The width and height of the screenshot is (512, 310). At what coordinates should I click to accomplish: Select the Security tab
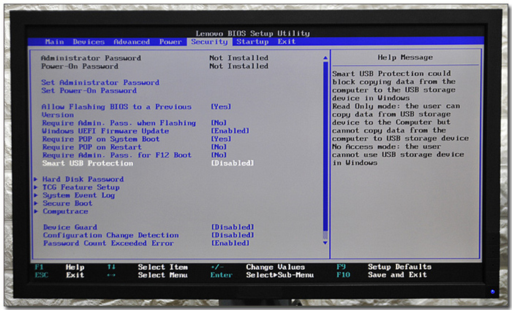tap(209, 42)
